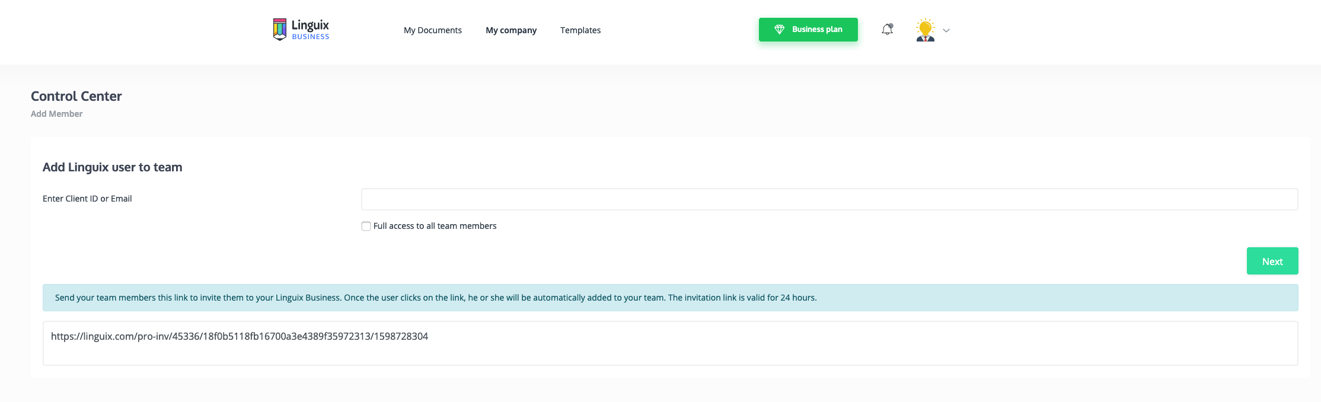1321x402 pixels.
Task: Click the invitation info banner text
Action: pos(436,298)
